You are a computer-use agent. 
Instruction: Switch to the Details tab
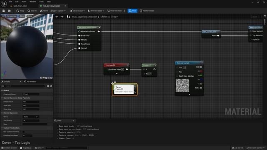7,82
